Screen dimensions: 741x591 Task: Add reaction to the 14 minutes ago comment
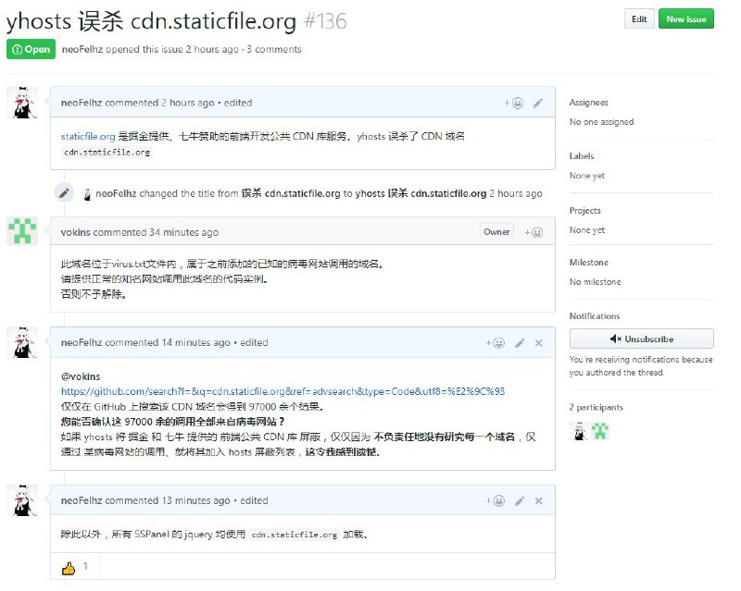pos(496,343)
